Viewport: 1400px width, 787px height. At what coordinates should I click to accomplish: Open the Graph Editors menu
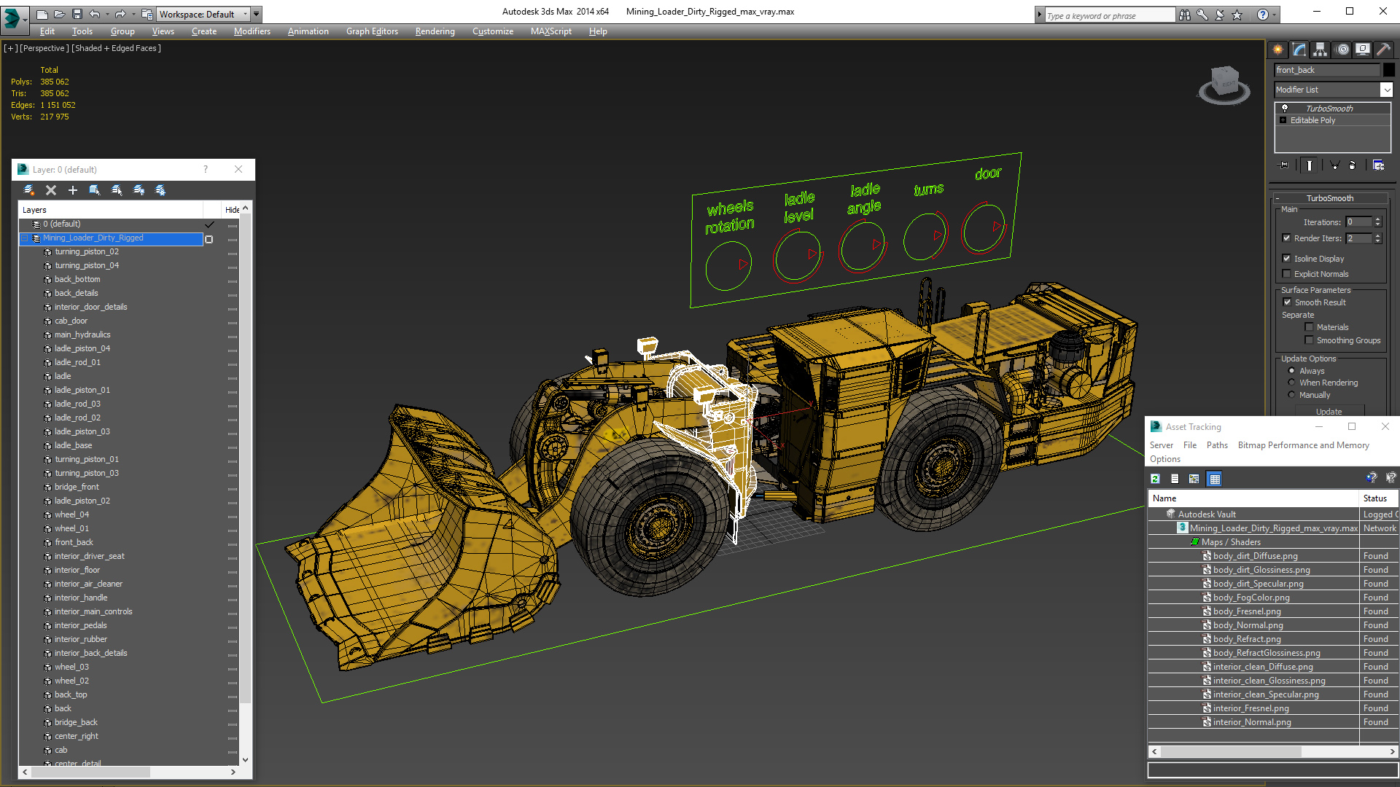click(372, 31)
